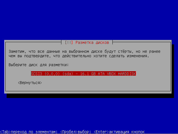The height and width of the screenshot is (134, 178).
Task: Click the "Выберите диск для разметки:" prompt
Action: (x=39, y=65)
